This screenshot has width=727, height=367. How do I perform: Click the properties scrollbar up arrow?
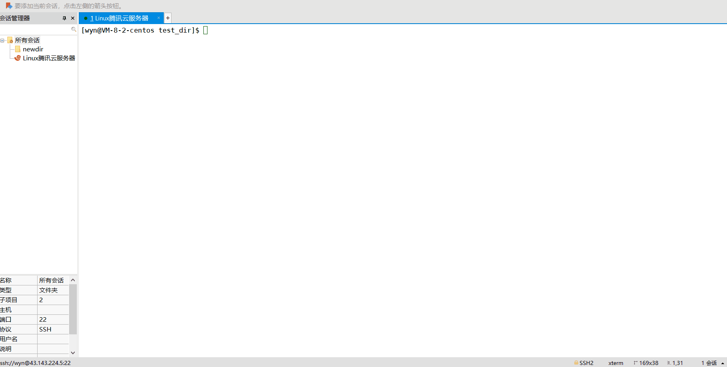(x=73, y=280)
